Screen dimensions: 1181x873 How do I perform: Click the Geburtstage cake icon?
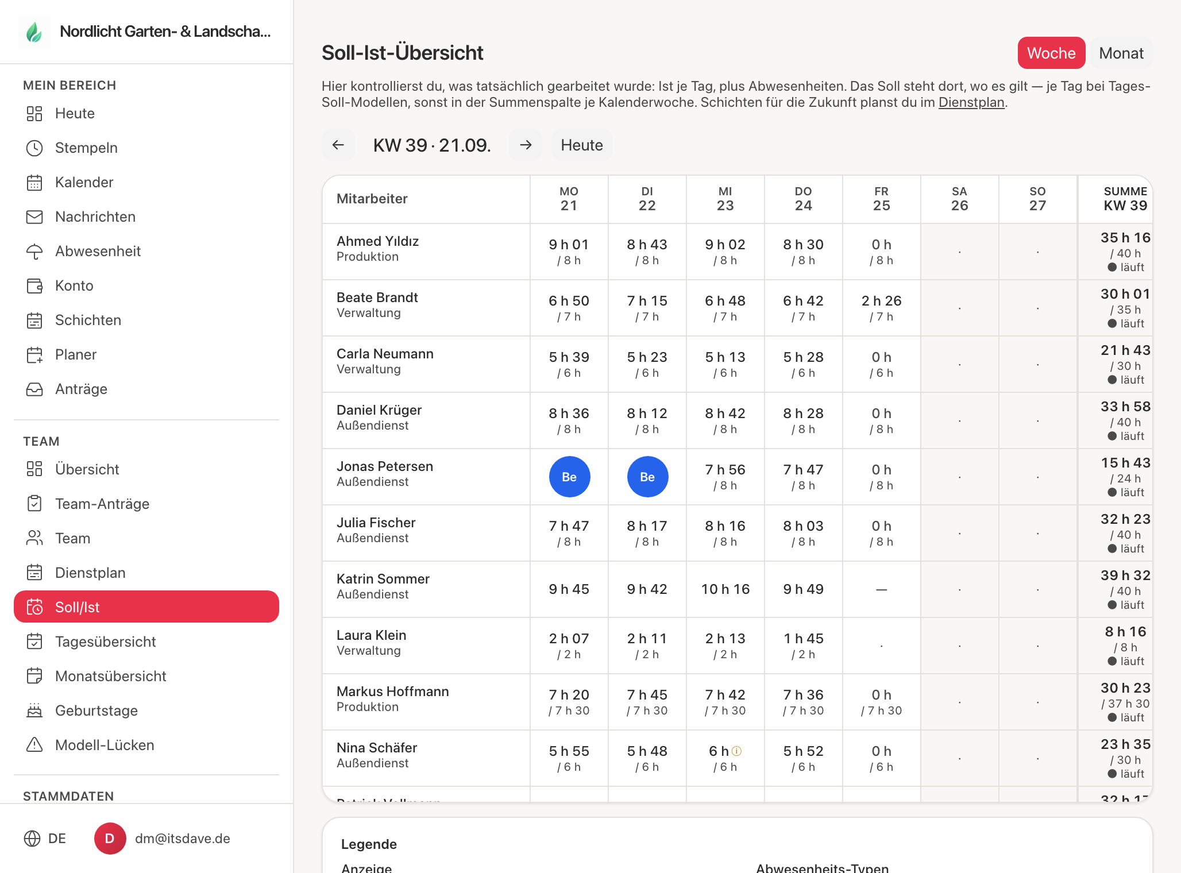pyautogui.click(x=34, y=710)
